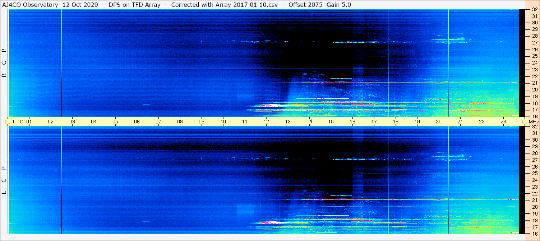Click 'Corrected with Array 2017 01 10.csv' text
This screenshot has height=241, width=540.
[225, 5]
